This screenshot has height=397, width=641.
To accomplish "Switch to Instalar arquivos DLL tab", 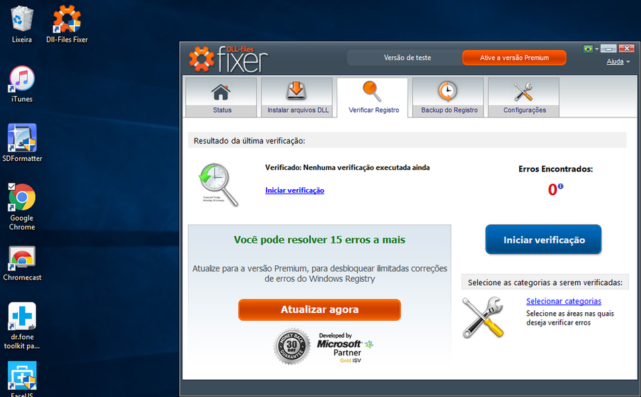I will click(x=297, y=97).
